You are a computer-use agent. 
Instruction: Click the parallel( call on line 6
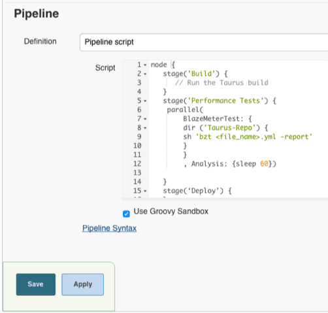185,110
